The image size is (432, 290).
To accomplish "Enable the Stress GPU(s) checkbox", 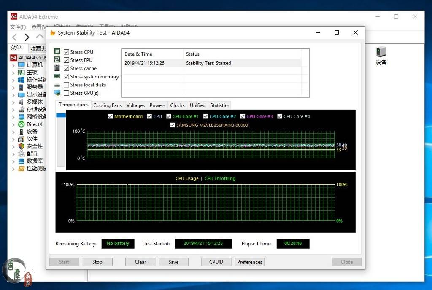I will tap(66, 93).
